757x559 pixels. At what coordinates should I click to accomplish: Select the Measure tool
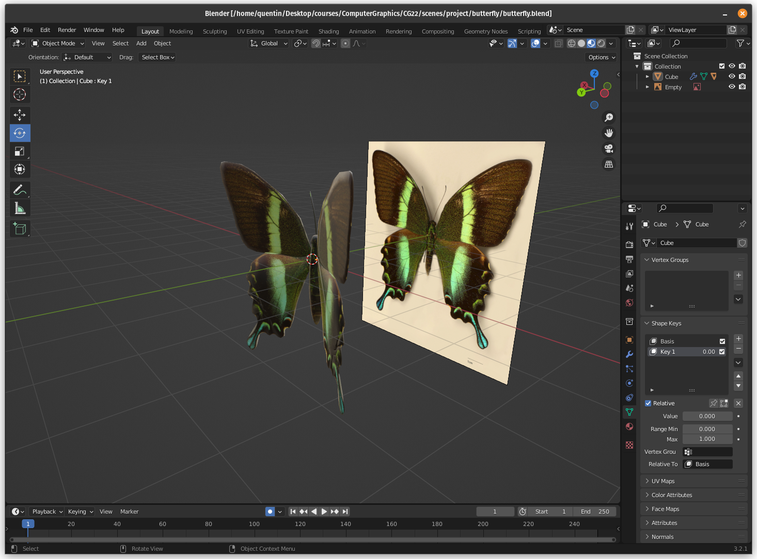20,208
